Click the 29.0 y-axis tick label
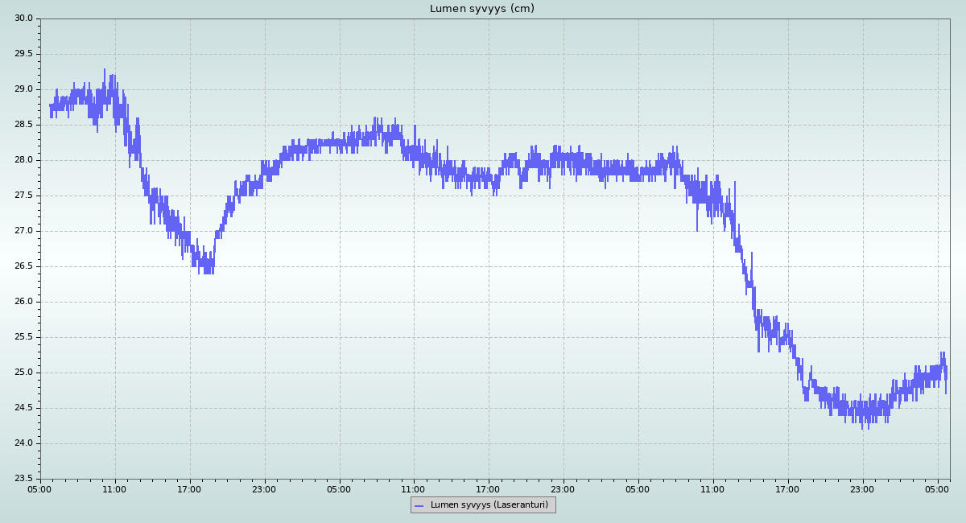966x523 pixels. (23, 89)
